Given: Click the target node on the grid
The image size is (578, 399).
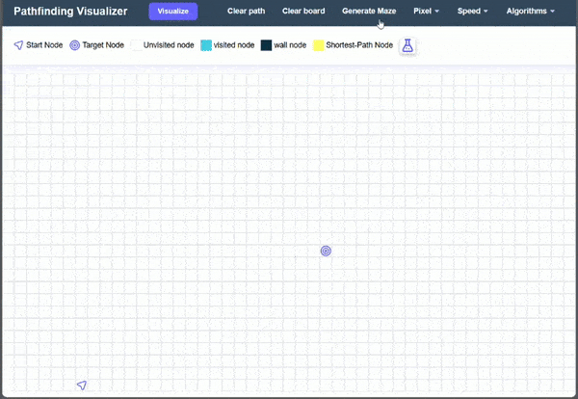Looking at the screenshot, I should pos(326,251).
